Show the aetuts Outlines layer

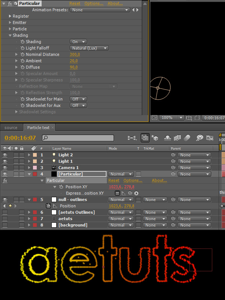point(5,212)
